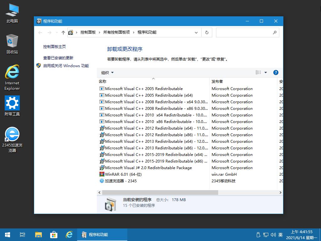
Task: Click the network icon in system tray
Action: 266,235
